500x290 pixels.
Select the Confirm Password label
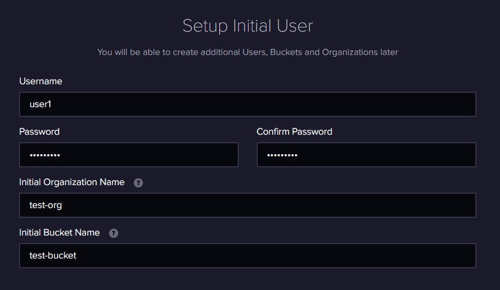coord(294,131)
